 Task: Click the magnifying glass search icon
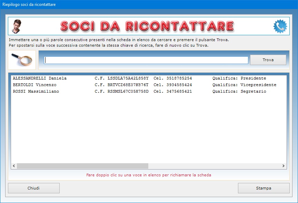(22, 60)
